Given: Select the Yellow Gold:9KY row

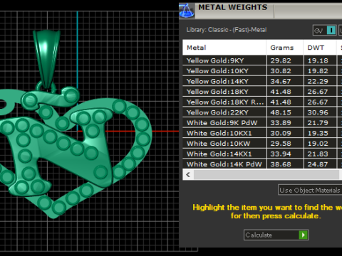Looking at the screenshot, I should pos(262,60).
